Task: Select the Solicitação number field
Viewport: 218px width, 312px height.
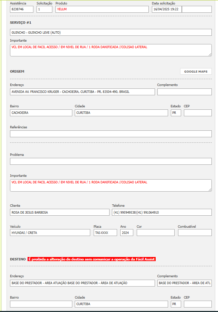Action: [44, 9]
